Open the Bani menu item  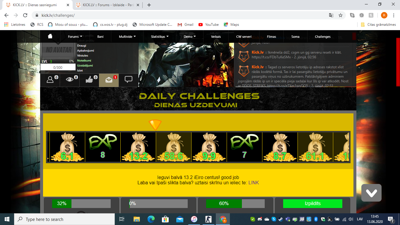[x=100, y=37]
